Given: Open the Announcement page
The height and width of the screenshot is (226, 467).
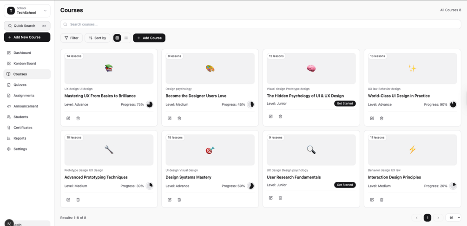Looking at the screenshot, I should (27, 106).
